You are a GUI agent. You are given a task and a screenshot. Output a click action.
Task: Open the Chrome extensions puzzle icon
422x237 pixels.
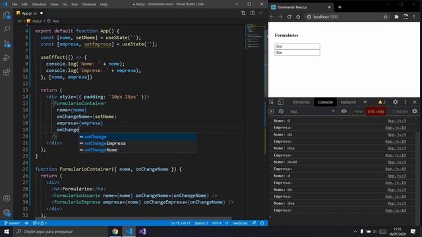(396, 16)
